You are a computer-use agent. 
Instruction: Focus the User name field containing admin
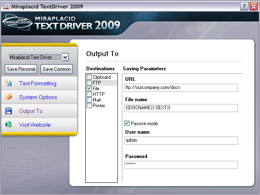point(181,141)
